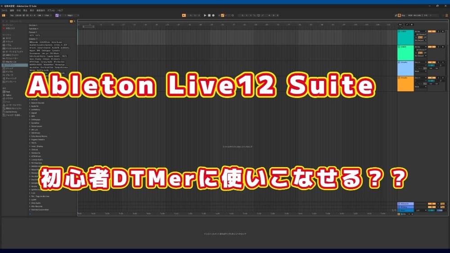Image resolution: width=450 pixels, height=253 pixels.
Task: Toggle the orange browser filter button
Action: click(x=71, y=21)
